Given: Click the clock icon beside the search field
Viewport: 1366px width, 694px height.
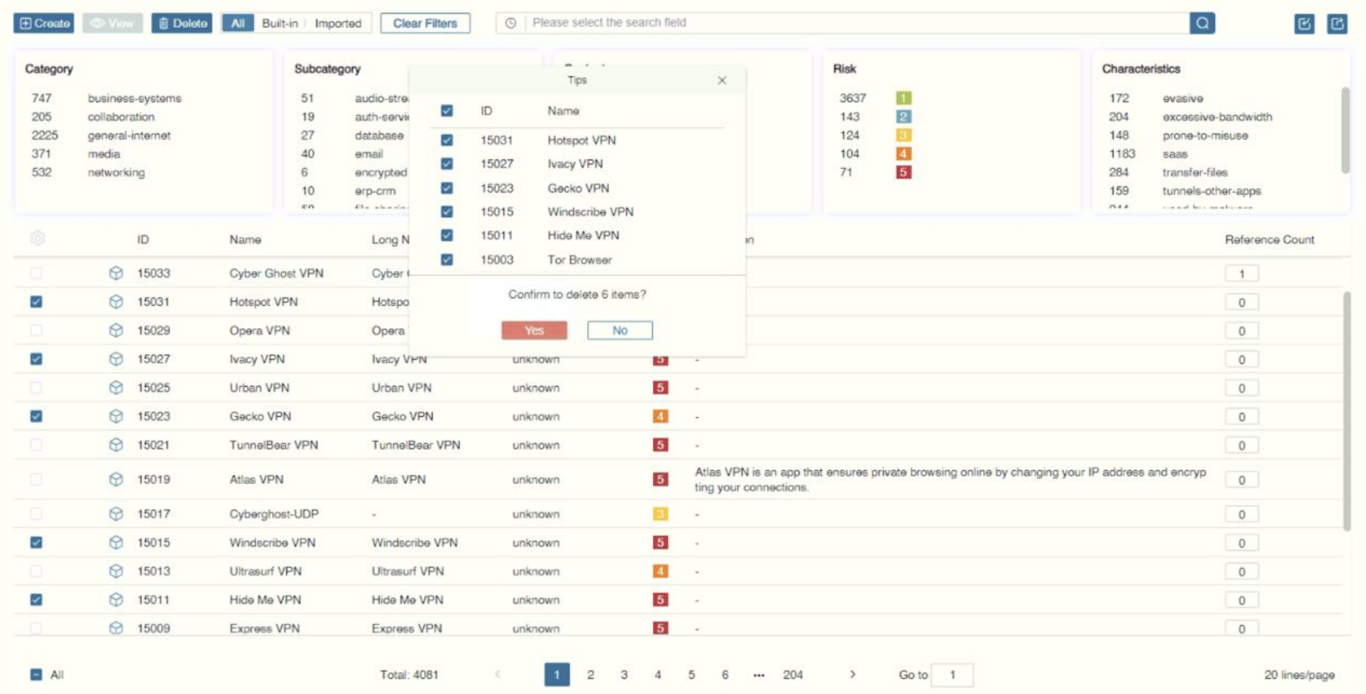Looking at the screenshot, I should point(511,23).
